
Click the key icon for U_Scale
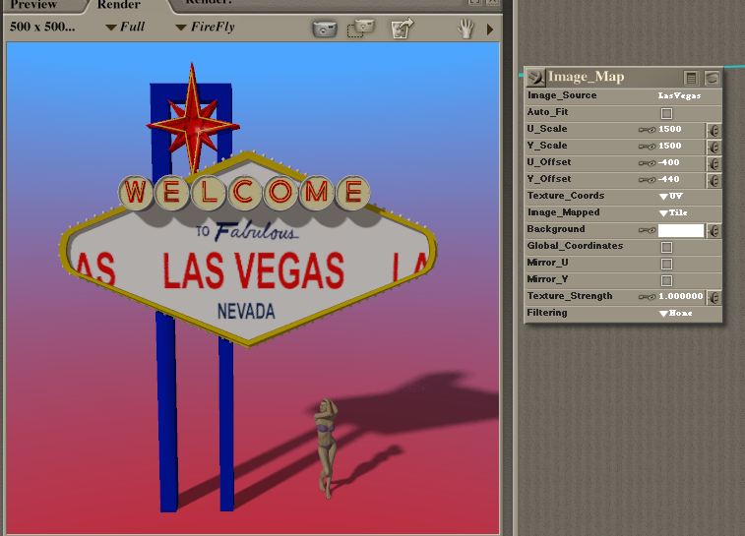tap(647, 130)
